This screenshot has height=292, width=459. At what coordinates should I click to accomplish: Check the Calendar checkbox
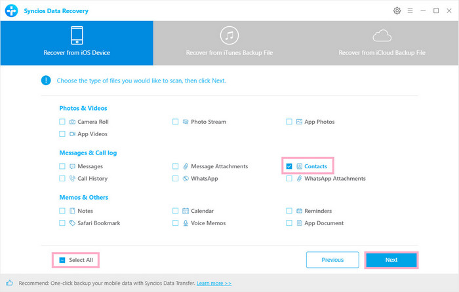[x=175, y=211]
